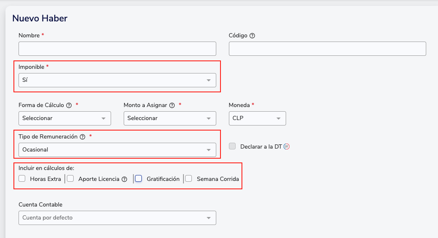Check the Declarar a la DT box

[x=232, y=146]
